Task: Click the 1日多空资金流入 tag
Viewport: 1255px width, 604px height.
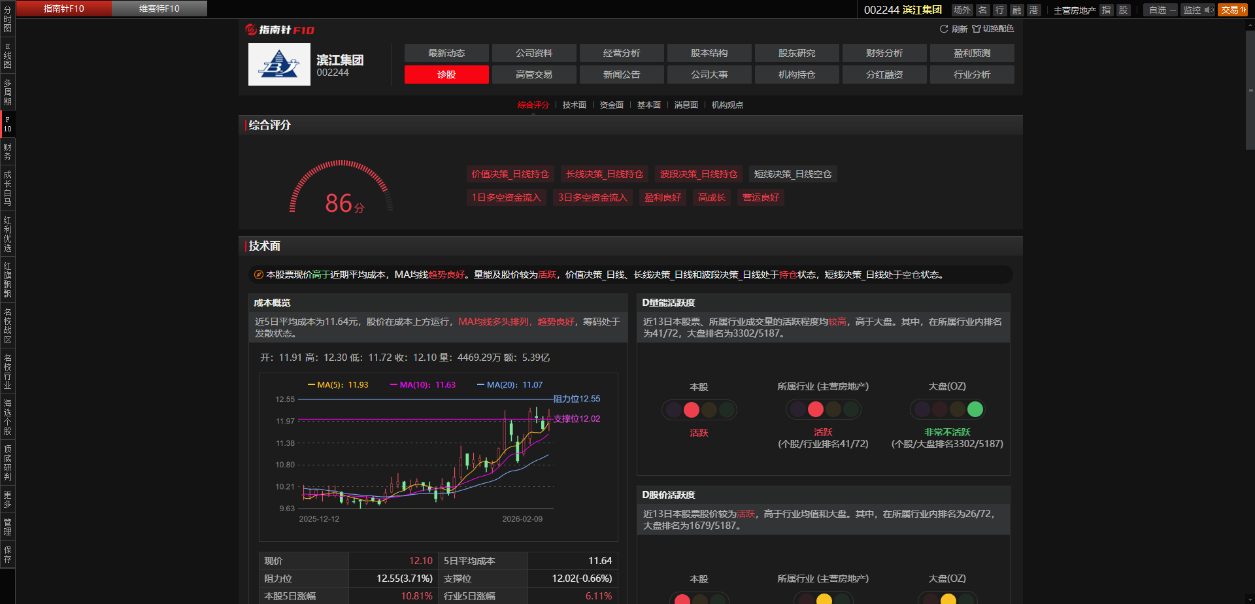Action: click(x=507, y=197)
